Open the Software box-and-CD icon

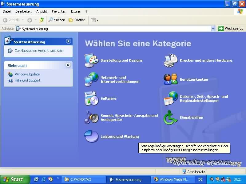click(x=91, y=98)
